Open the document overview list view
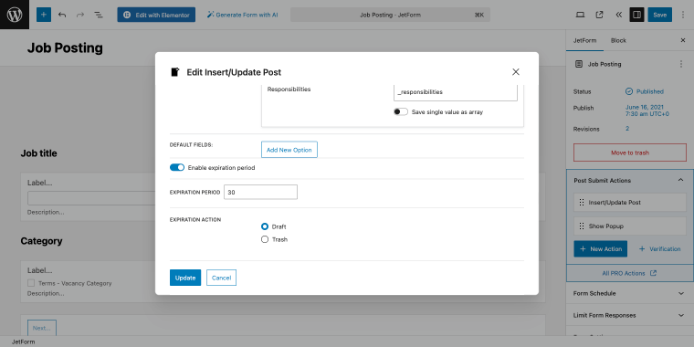Screen dimensions: 694x347 pyautogui.click(x=99, y=15)
